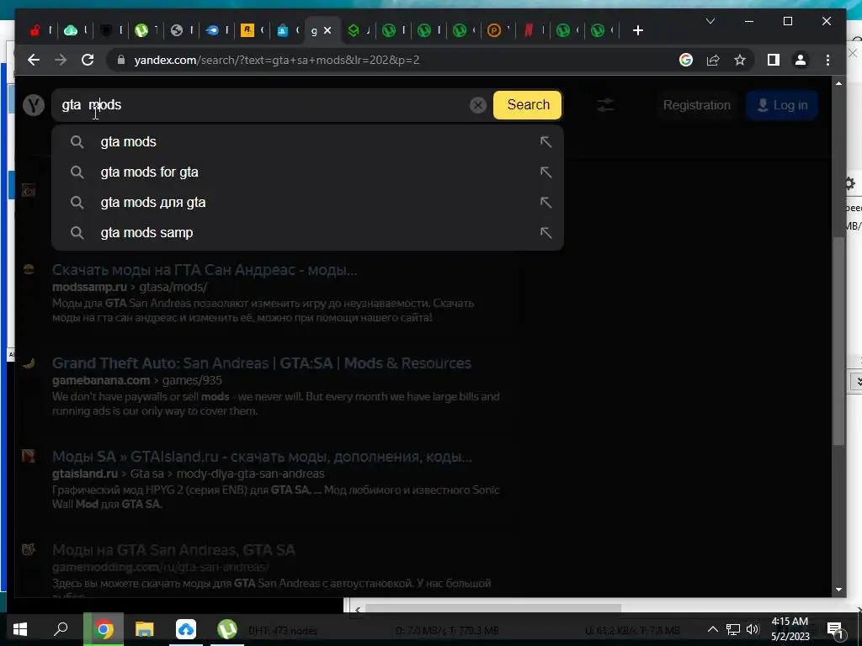Open File Explorer from the taskbar
This screenshot has width=862, height=646.
coord(145,629)
